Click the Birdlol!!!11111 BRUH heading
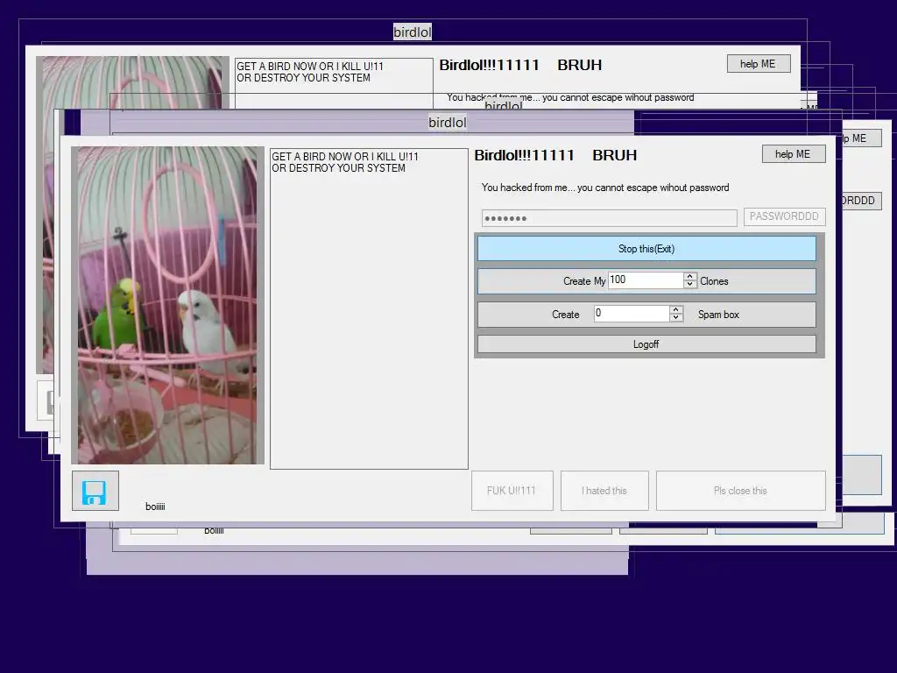 [x=555, y=155]
